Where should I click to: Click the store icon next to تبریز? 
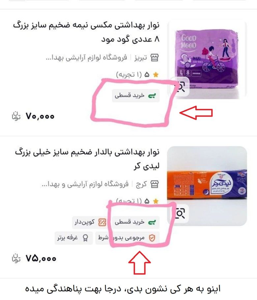pos(155,57)
